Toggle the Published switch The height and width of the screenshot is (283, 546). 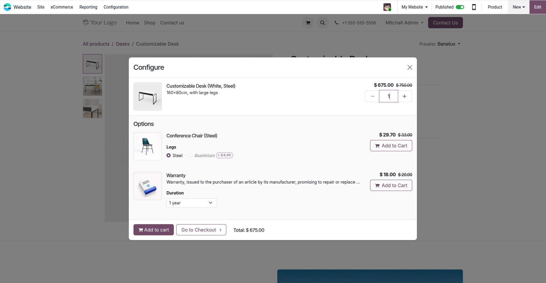click(x=460, y=7)
